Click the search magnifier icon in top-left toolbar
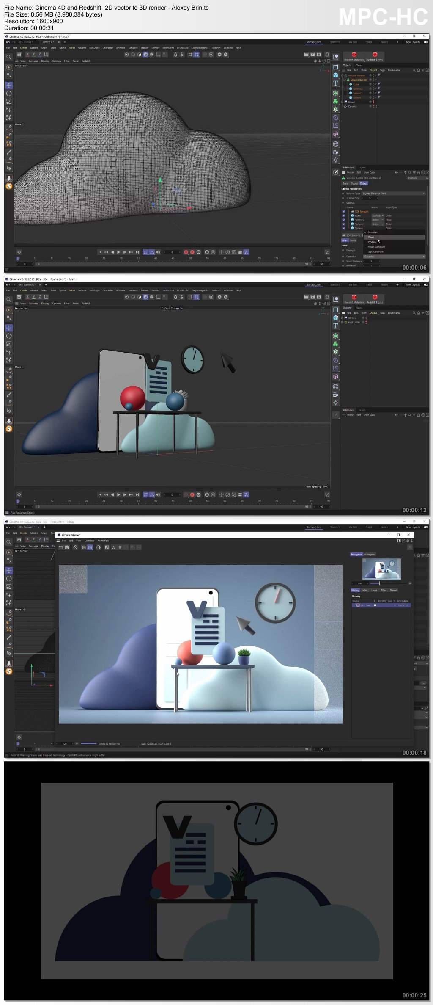Viewport: 433px width, 1005px height. [9, 57]
